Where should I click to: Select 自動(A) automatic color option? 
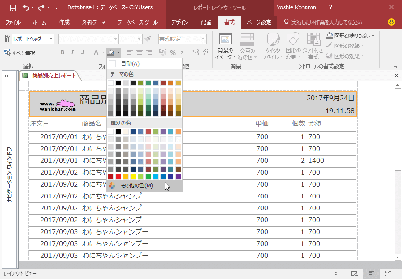(130, 64)
